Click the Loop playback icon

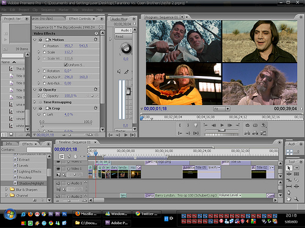[x=248, y=125]
